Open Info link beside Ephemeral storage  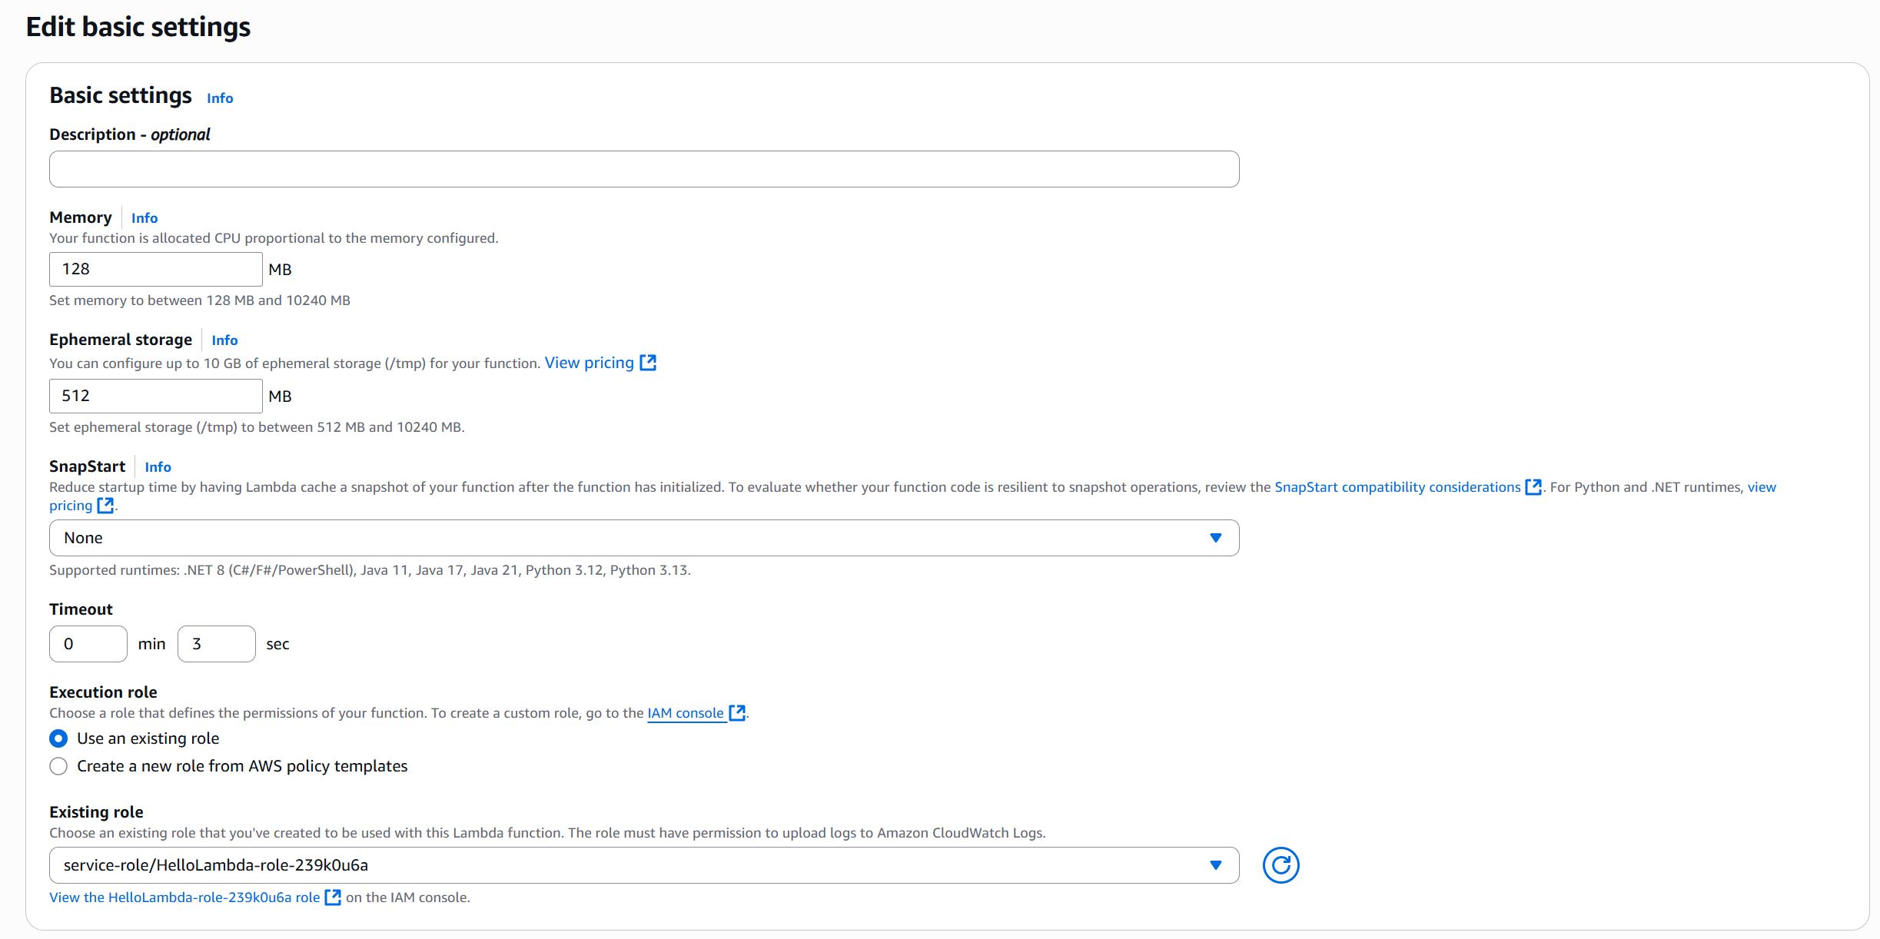[x=224, y=340]
